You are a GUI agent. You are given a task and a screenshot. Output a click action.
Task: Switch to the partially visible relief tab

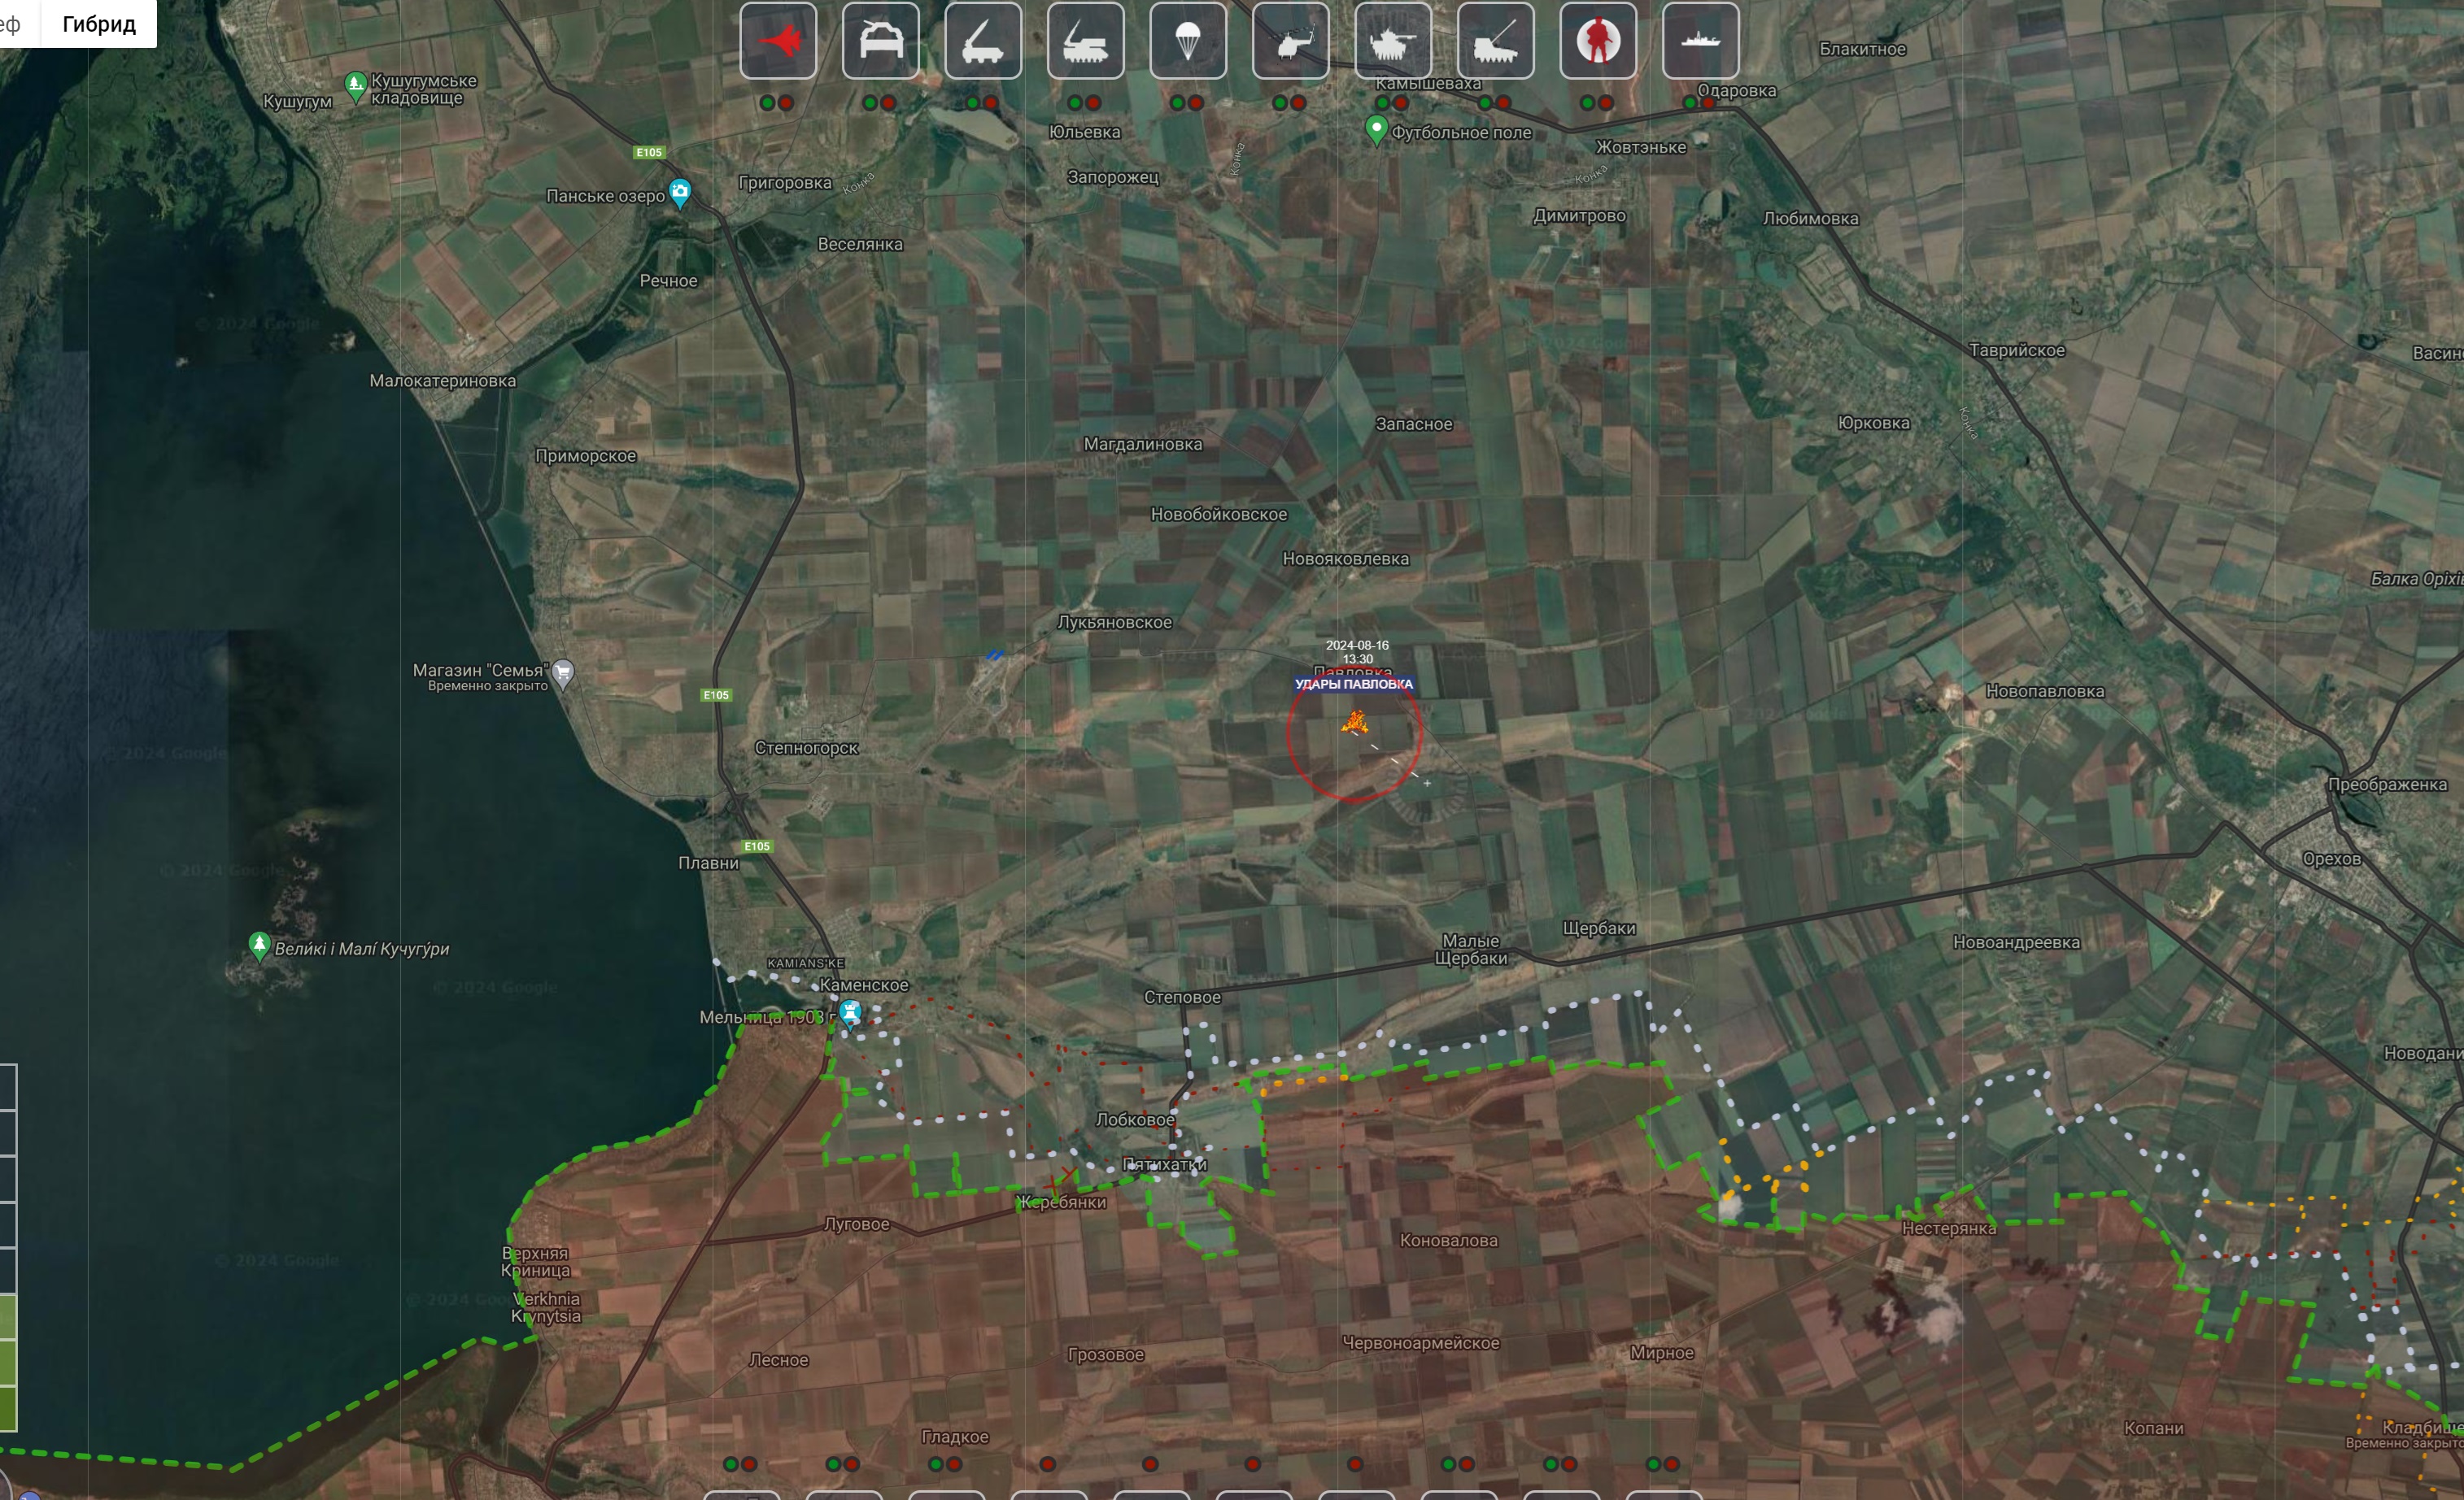pyautogui.click(x=12, y=24)
